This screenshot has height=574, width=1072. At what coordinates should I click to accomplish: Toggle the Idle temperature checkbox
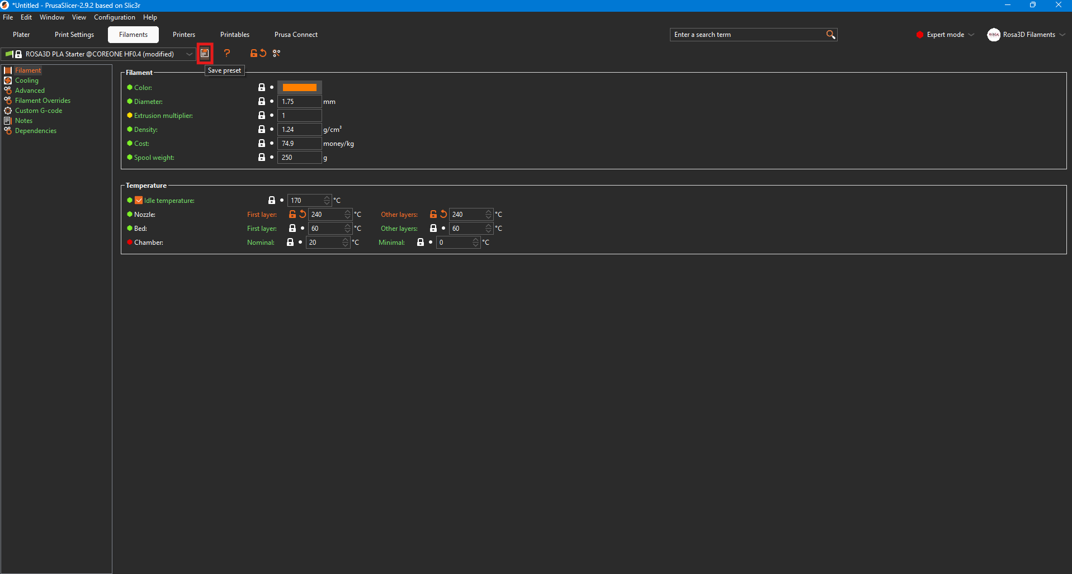pos(139,200)
